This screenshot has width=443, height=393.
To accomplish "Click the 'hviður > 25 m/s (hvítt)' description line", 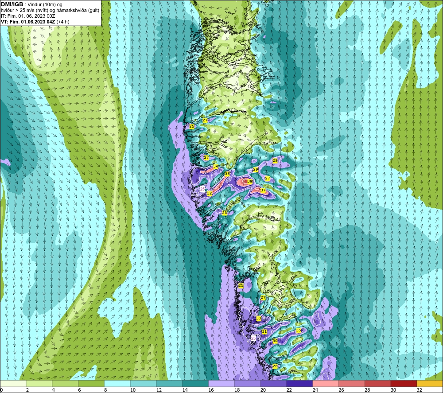I will coord(50,10).
